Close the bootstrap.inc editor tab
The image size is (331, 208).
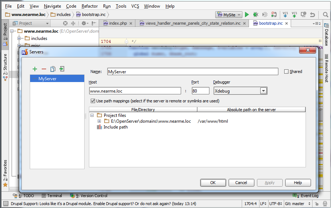286,24
